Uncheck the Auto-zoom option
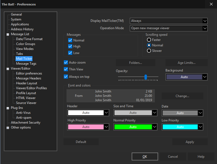 click(66, 62)
